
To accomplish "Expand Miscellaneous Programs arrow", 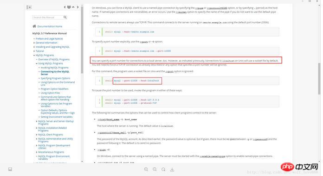I will (x=37, y=152).
